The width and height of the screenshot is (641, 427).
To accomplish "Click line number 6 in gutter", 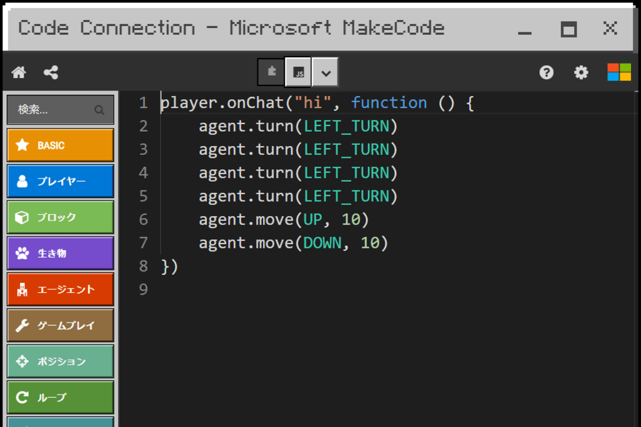I will click(143, 219).
